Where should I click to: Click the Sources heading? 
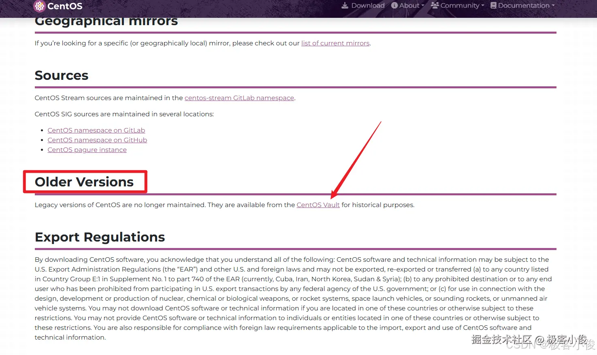point(62,75)
